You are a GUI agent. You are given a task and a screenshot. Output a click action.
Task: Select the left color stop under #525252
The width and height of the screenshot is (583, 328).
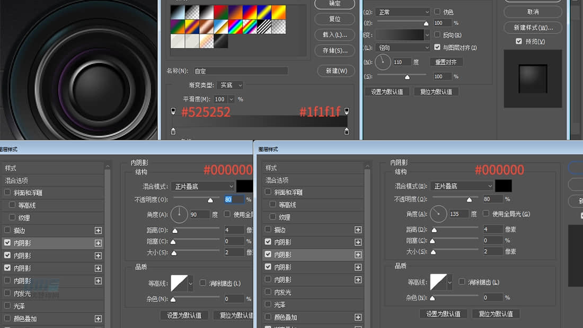173,131
